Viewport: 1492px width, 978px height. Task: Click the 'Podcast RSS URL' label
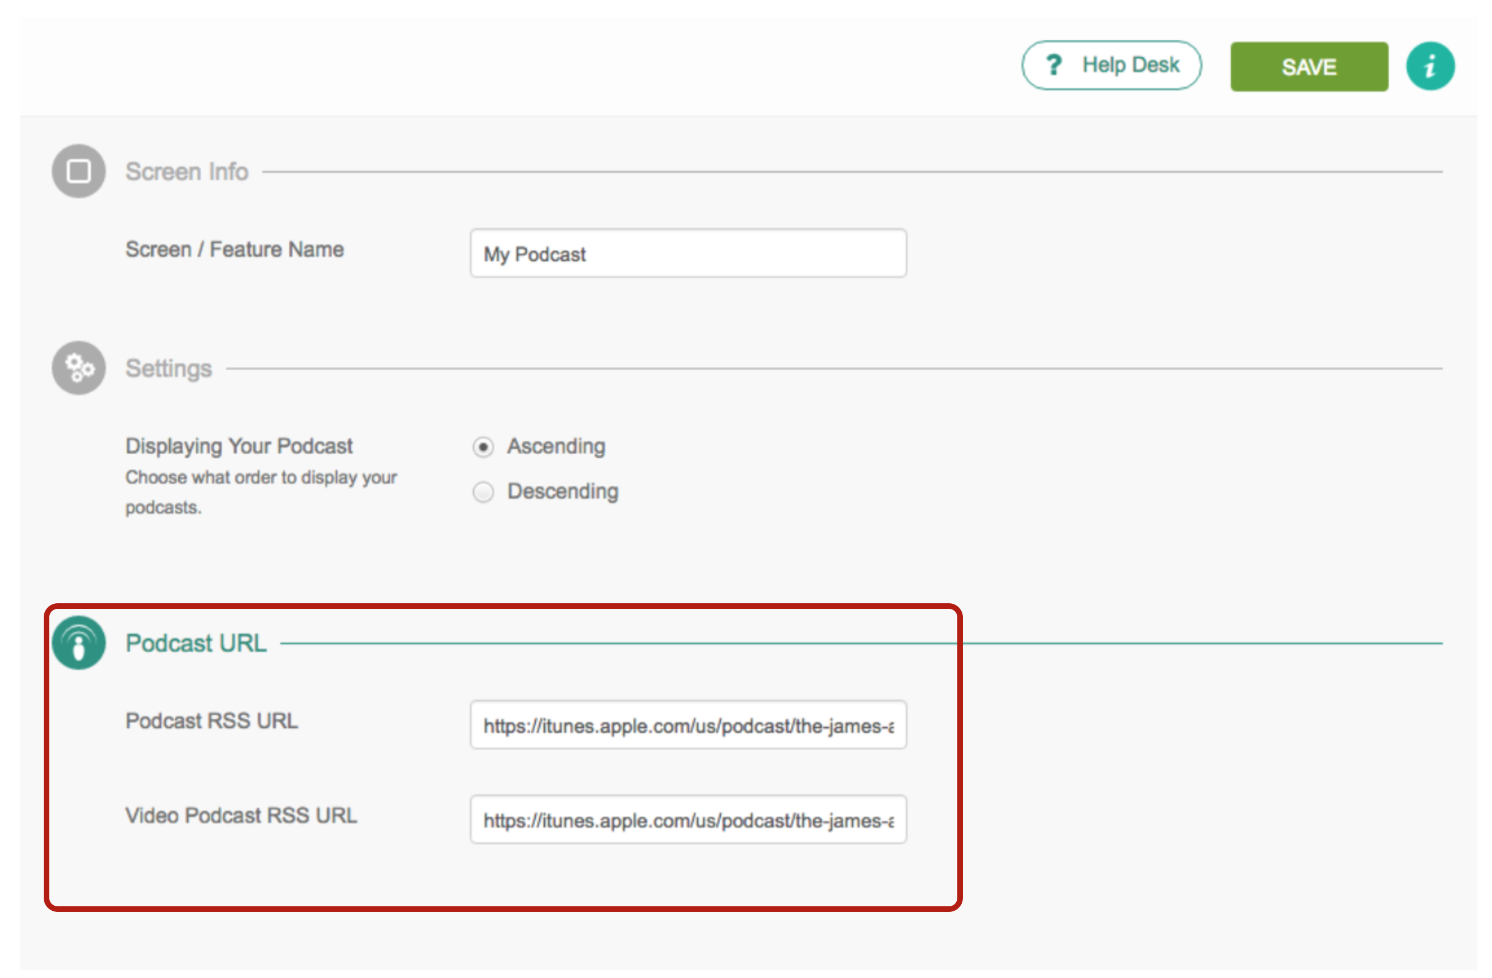tap(212, 721)
